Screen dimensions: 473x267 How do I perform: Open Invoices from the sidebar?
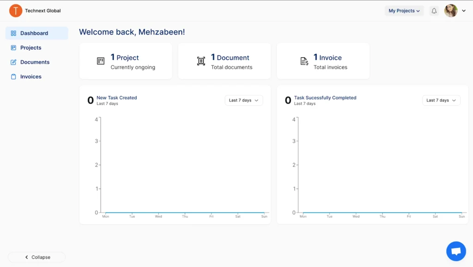tap(30, 77)
